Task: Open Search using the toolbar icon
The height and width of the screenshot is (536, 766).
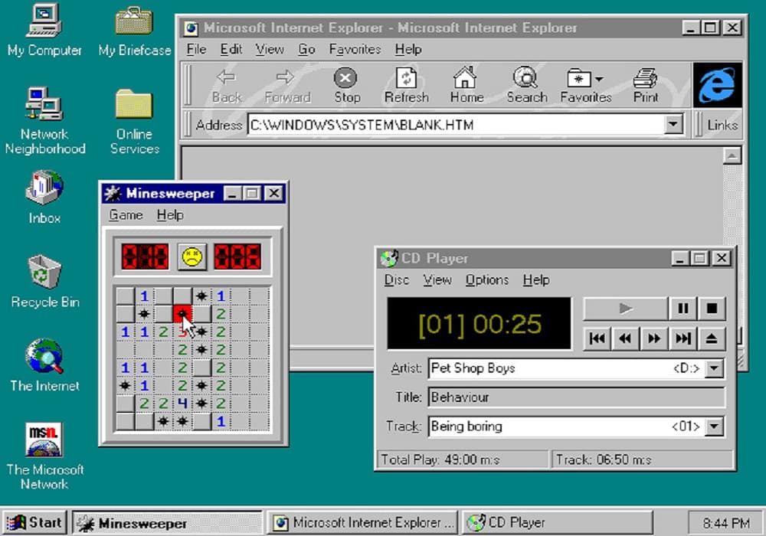Action: tap(525, 80)
